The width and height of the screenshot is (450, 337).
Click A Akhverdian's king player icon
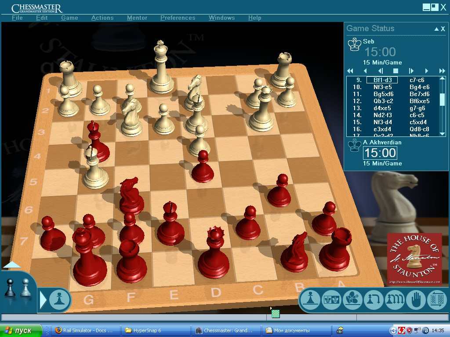[355, 145]
